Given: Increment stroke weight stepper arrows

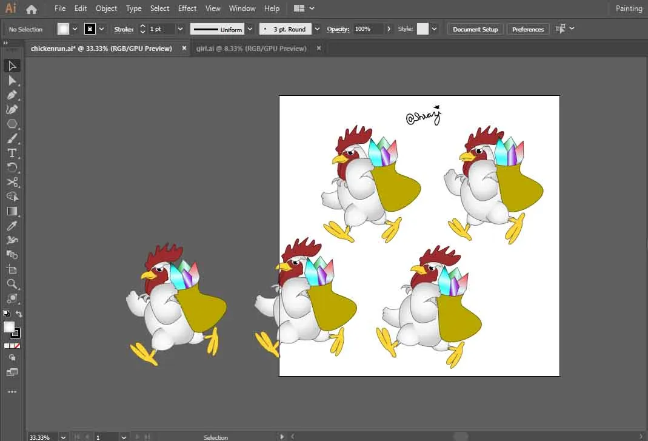Looking at the screenshot, I should (142, 29).
